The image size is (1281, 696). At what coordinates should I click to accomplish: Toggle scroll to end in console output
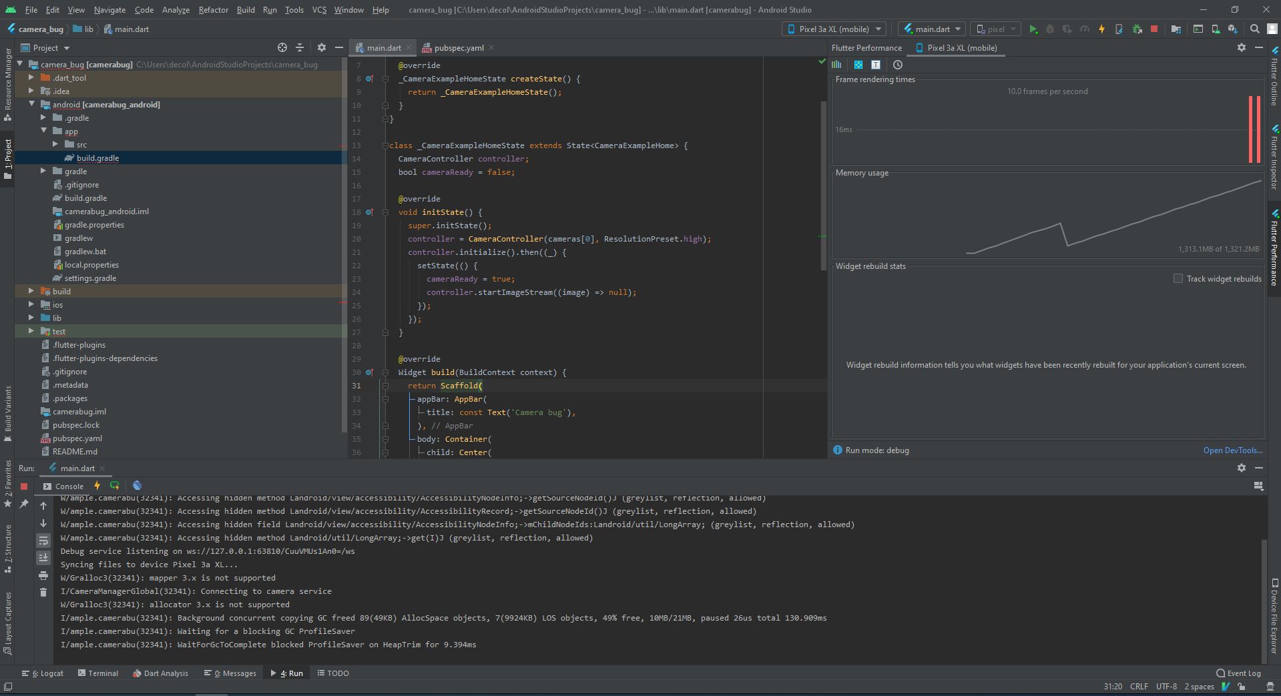[43, 558]
